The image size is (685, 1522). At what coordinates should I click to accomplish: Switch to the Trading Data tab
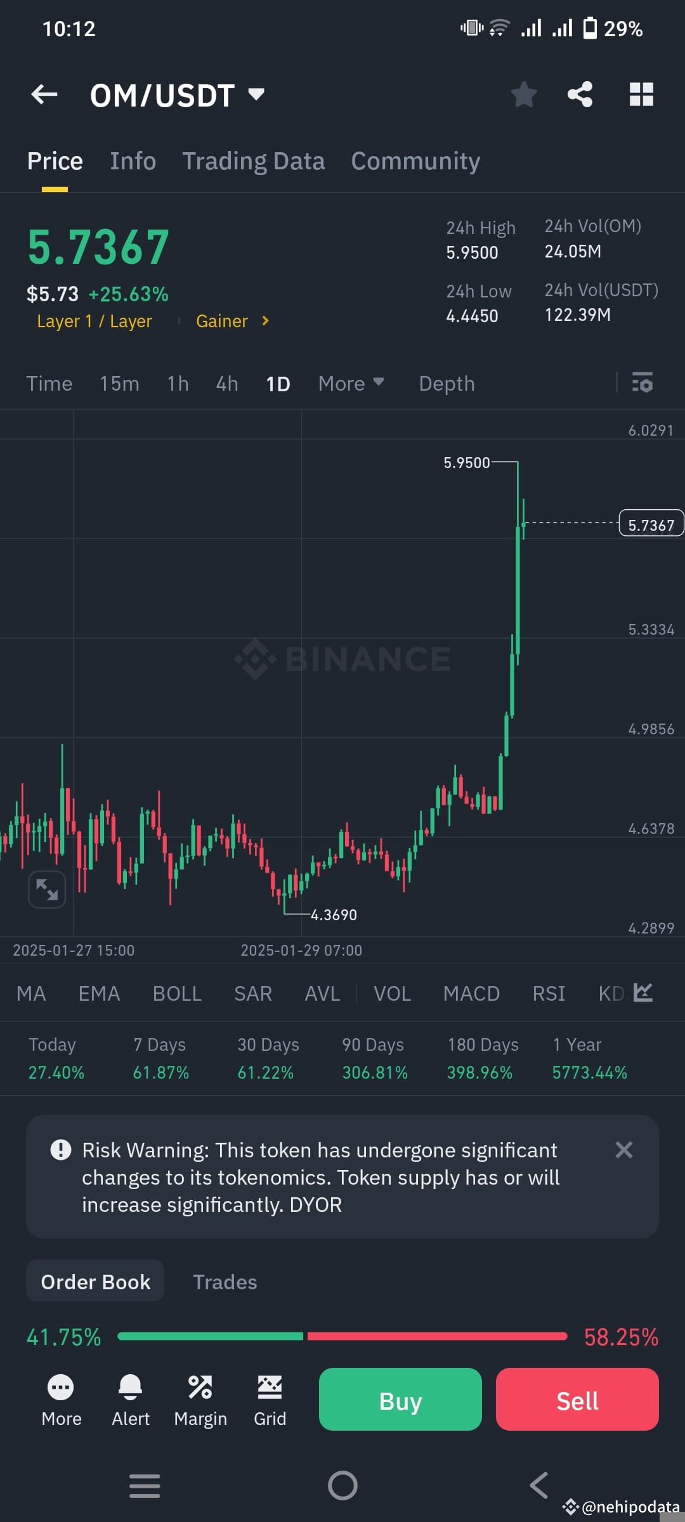click(x=254, y=160)
